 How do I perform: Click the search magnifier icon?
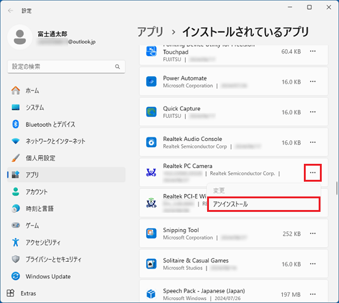pos(117,67)
